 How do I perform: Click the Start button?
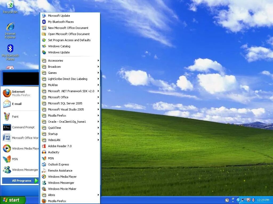pos(13,200)
